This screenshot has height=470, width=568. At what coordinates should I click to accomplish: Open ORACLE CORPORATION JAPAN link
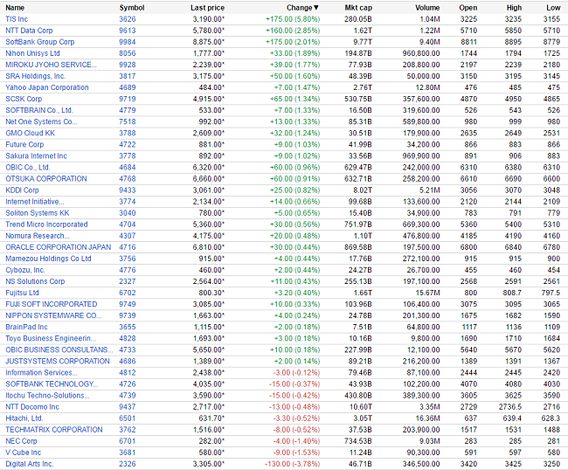[x=59, y=247]
